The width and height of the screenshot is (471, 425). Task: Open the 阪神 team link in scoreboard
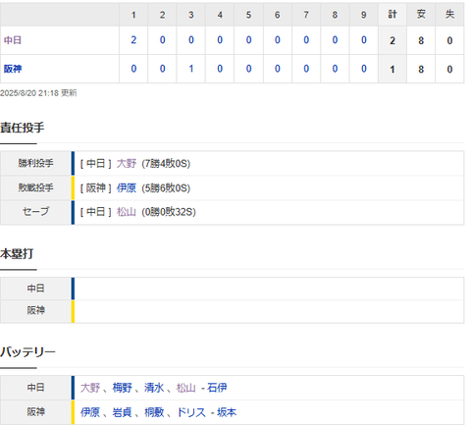coord(13,69)
